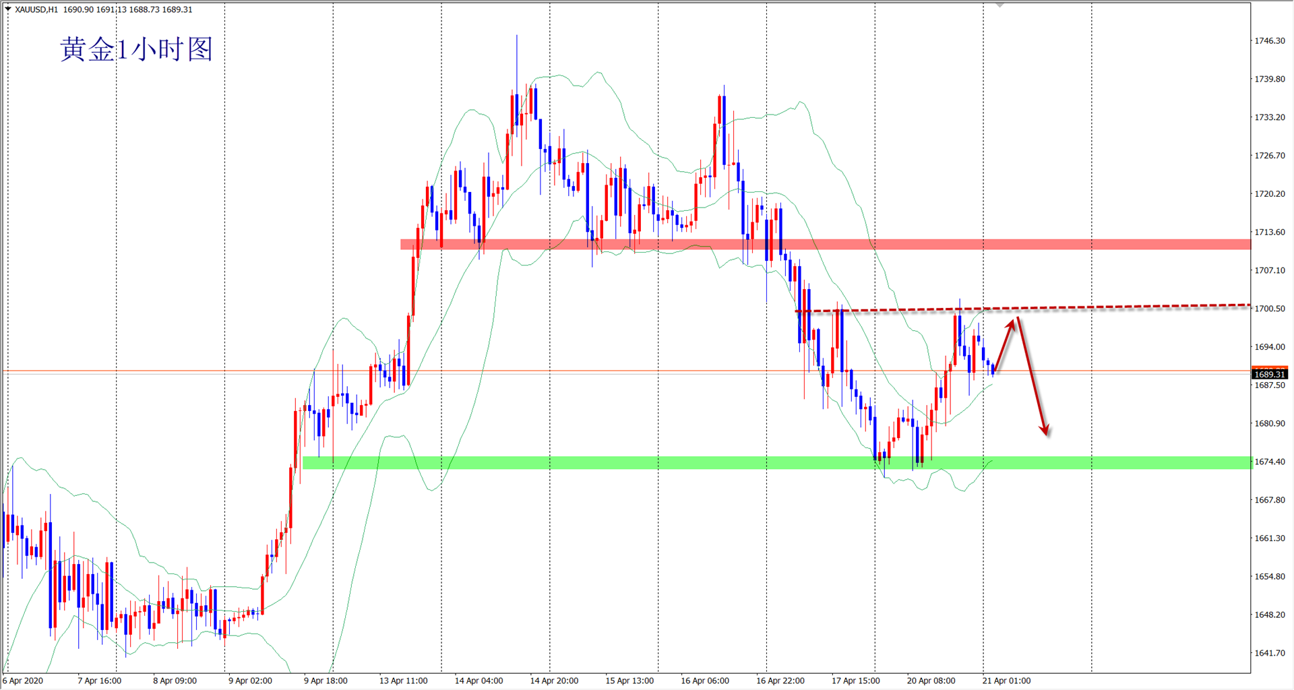Click the OHLC values 1690.90 1691.13 1688.73 1689.31
This screenshot has width=1294, height=690.
(x=128, y=9)
